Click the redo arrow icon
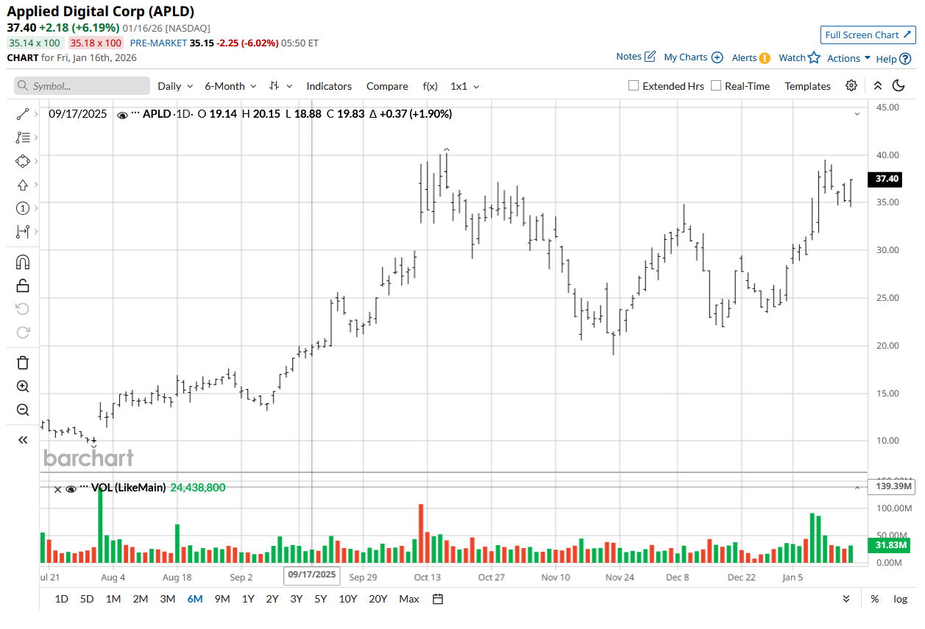 point(22,333)
